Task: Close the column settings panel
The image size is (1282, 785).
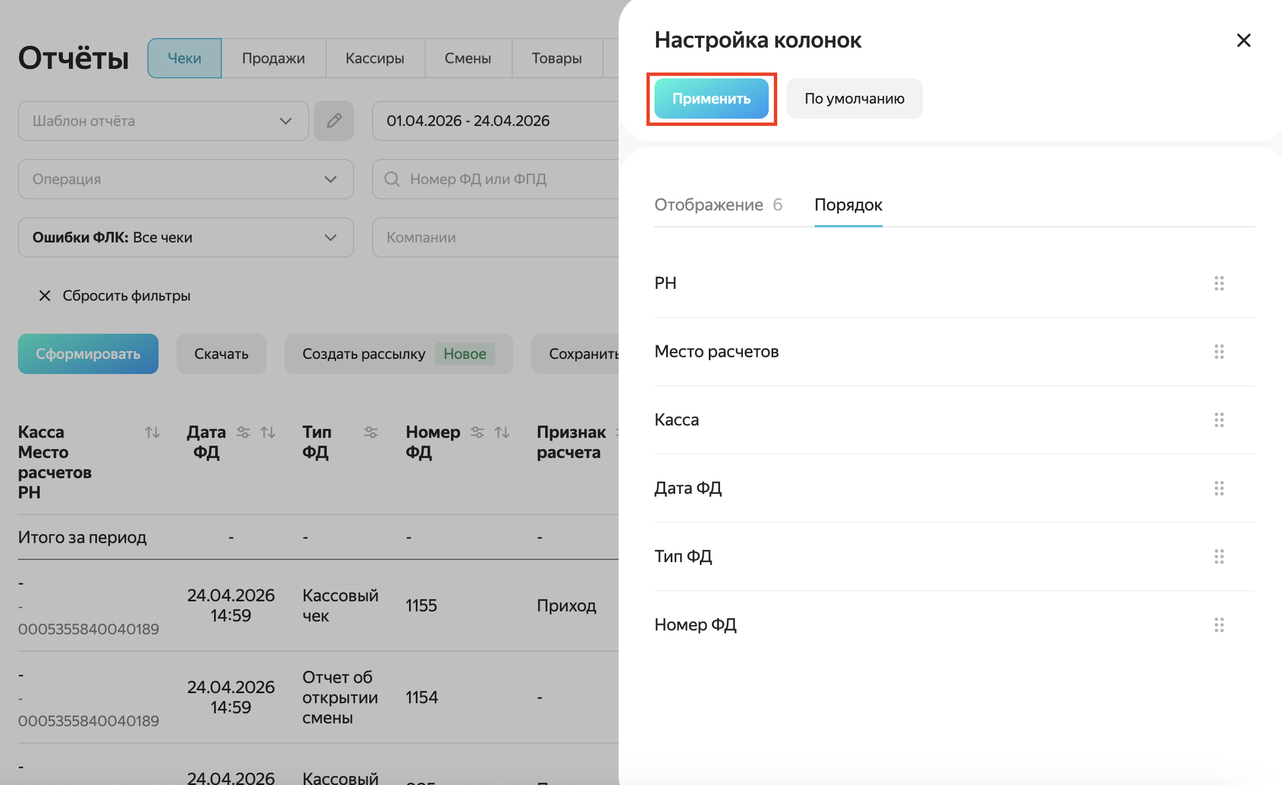Action: tap(1243, 40)
